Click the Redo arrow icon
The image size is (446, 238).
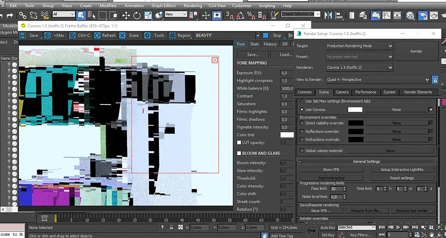[10, 15]
